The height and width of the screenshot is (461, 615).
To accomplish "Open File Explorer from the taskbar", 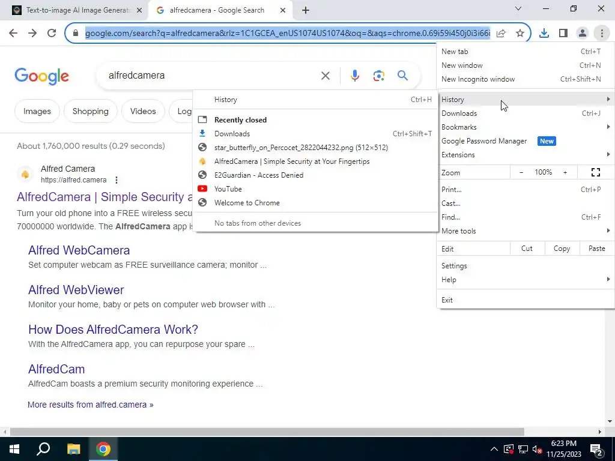I will (x=73, y=449).
